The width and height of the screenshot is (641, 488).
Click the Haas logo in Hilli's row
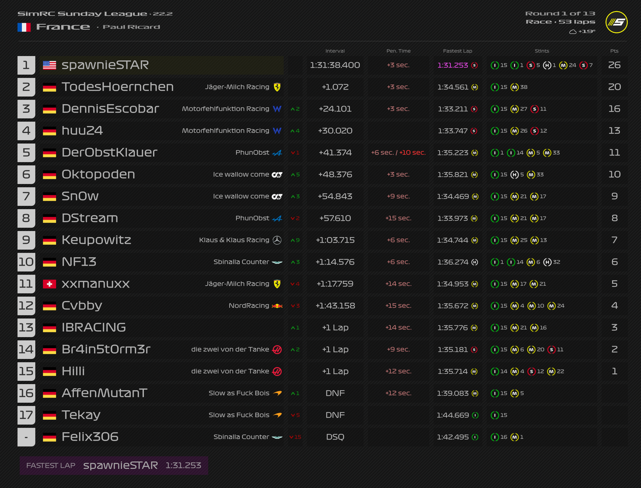coord(277,371)
